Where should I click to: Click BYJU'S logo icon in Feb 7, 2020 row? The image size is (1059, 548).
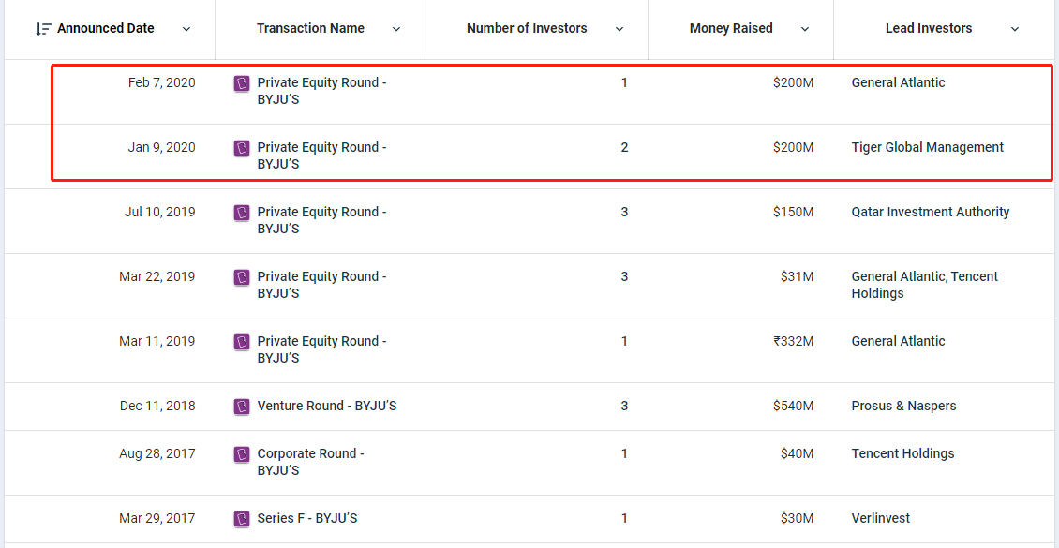coord(242,83)
